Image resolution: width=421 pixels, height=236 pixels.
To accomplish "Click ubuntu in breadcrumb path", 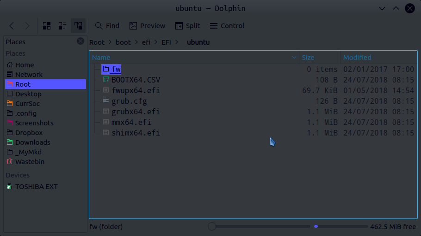I will (x=198, y=42).
